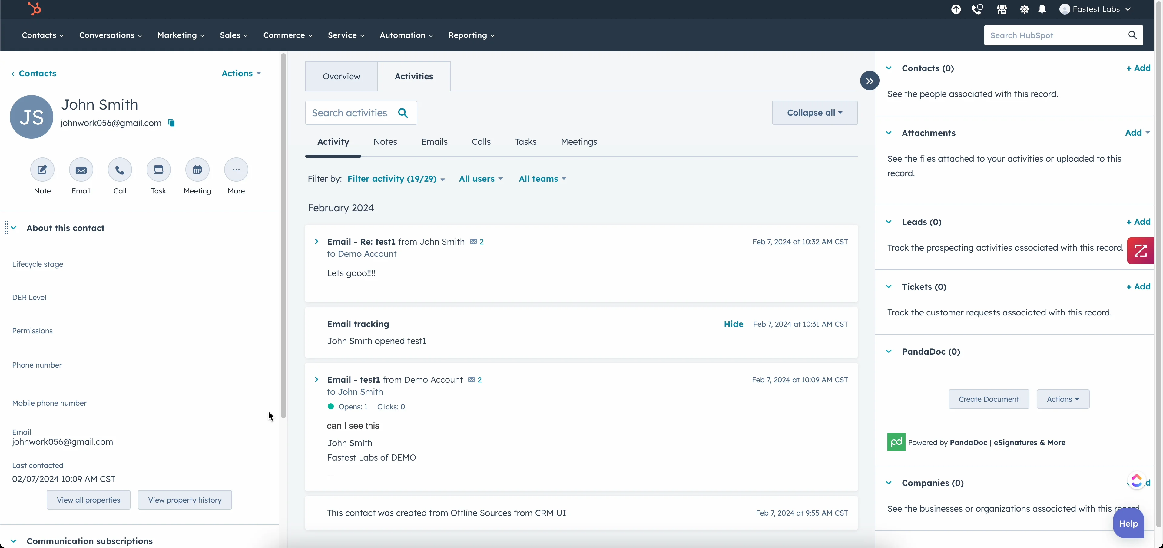Open the Collapse all dropdown

814,113
